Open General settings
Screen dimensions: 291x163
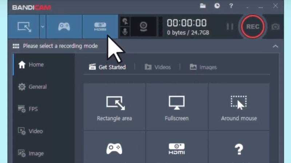[44, 87]
